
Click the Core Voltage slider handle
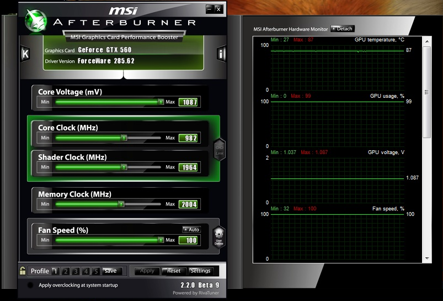click(x=161, y=102)
